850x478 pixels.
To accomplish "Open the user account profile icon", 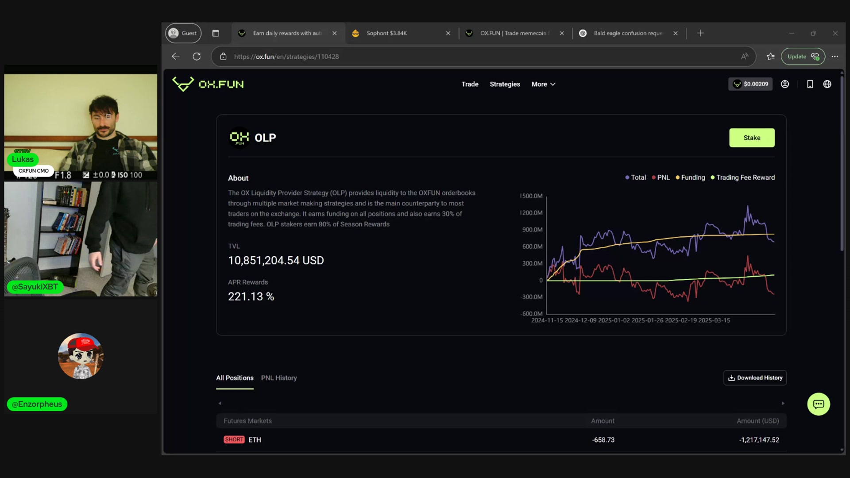I will pyautogui.click(x=785, y=84).
